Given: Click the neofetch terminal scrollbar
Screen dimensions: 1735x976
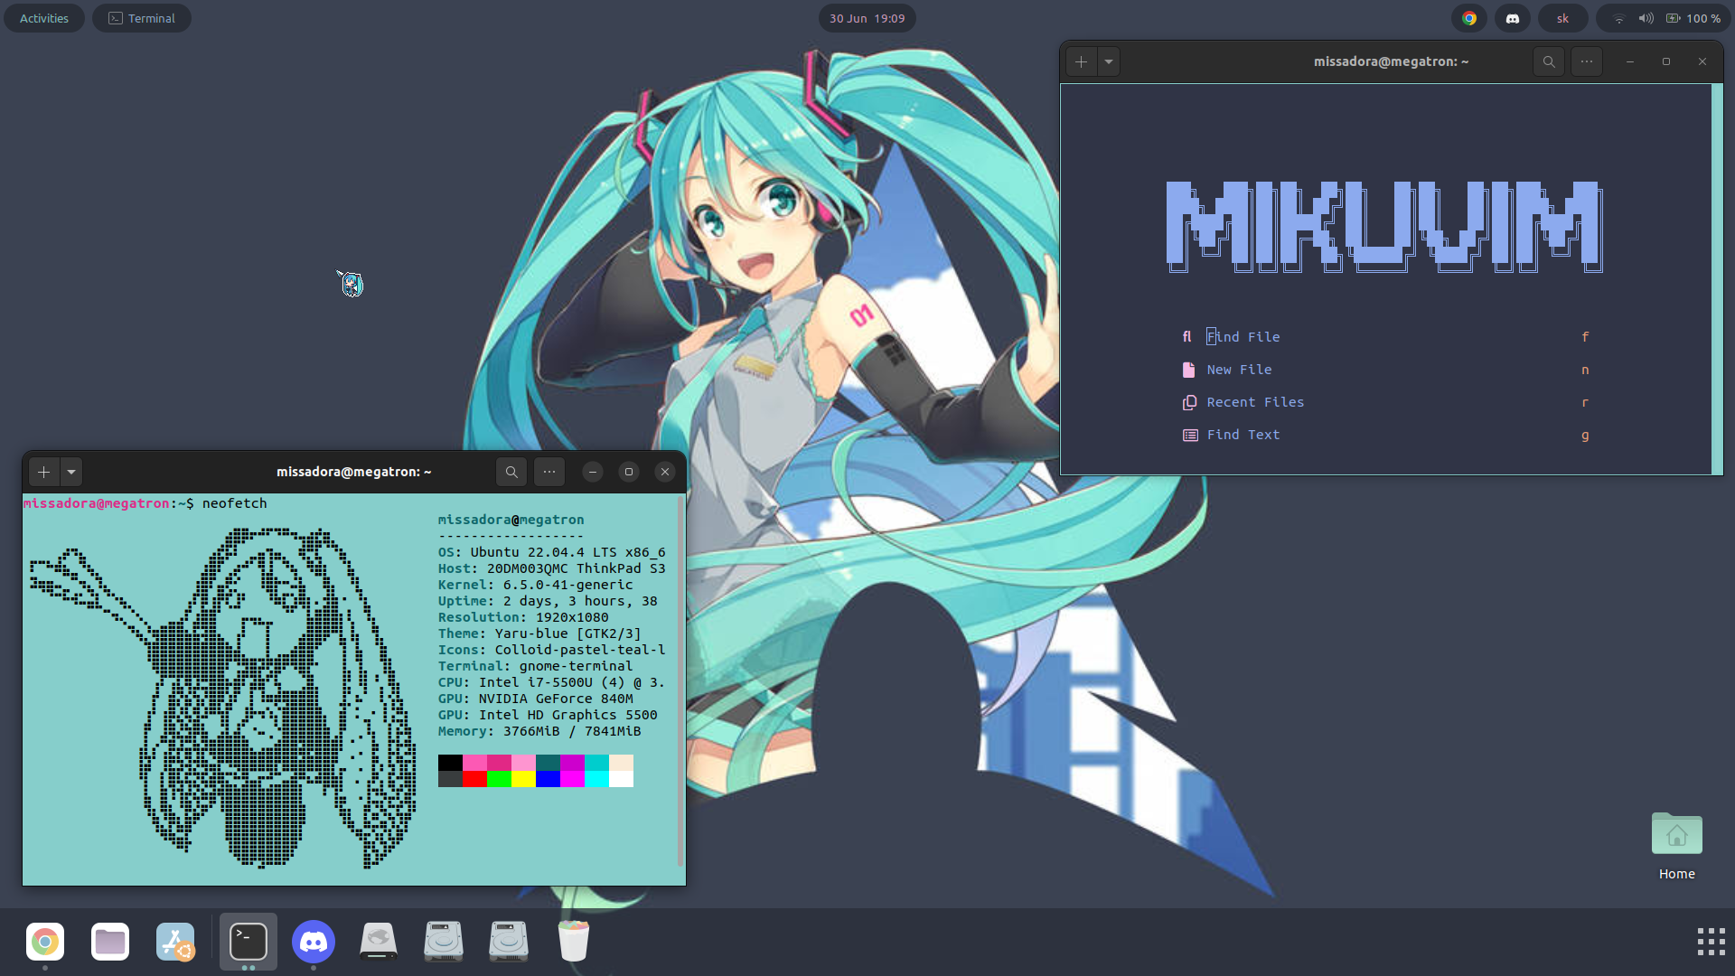Looking at the screenshot, I should 680,682.
